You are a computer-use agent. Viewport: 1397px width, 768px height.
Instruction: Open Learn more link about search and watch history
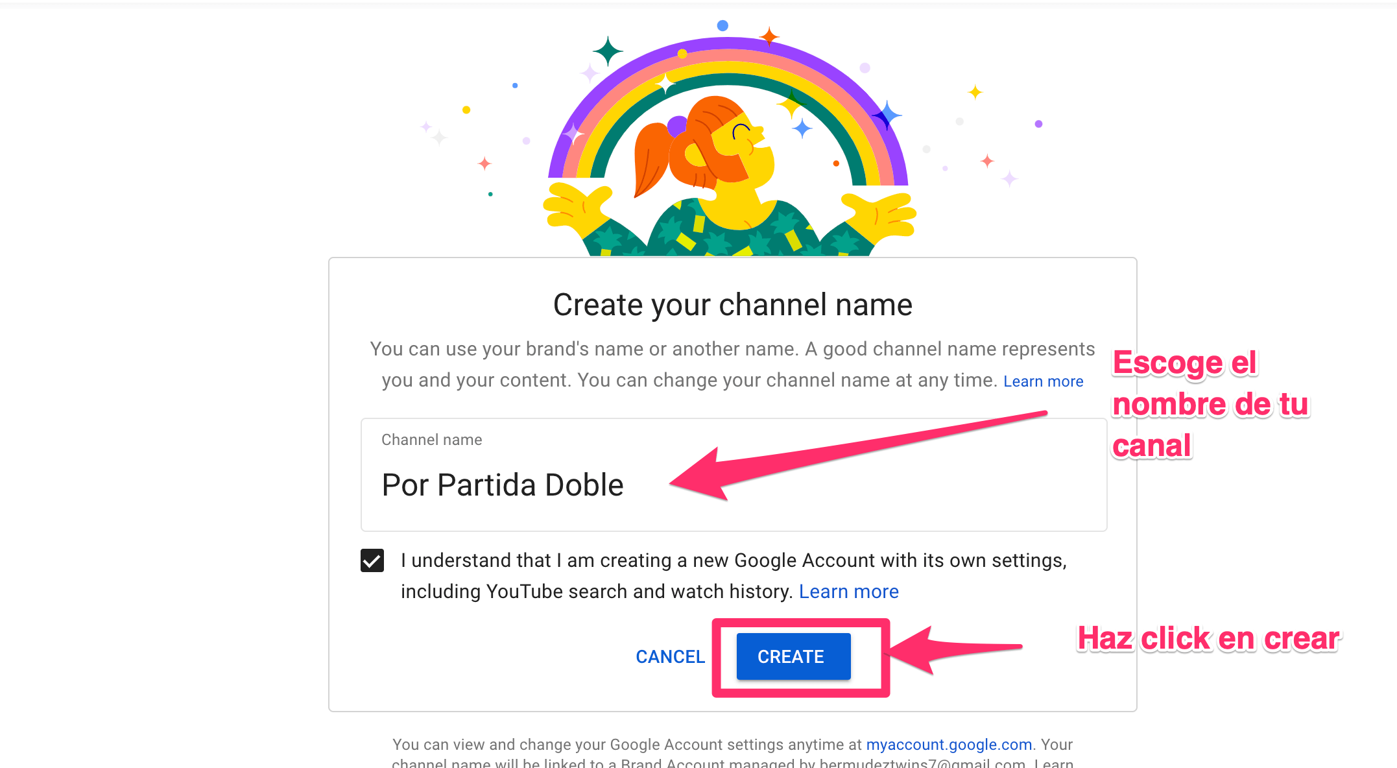point(848,592)
